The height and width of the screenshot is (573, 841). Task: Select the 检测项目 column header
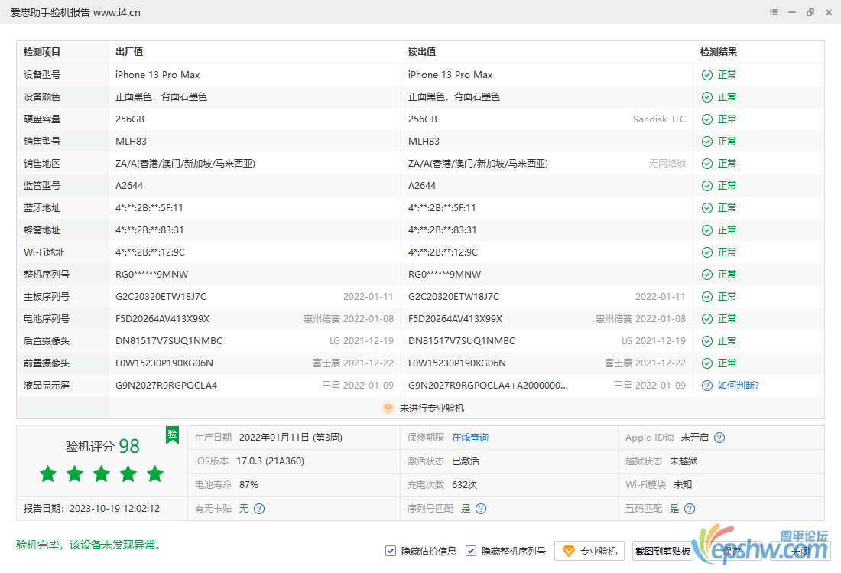point(42,52)
